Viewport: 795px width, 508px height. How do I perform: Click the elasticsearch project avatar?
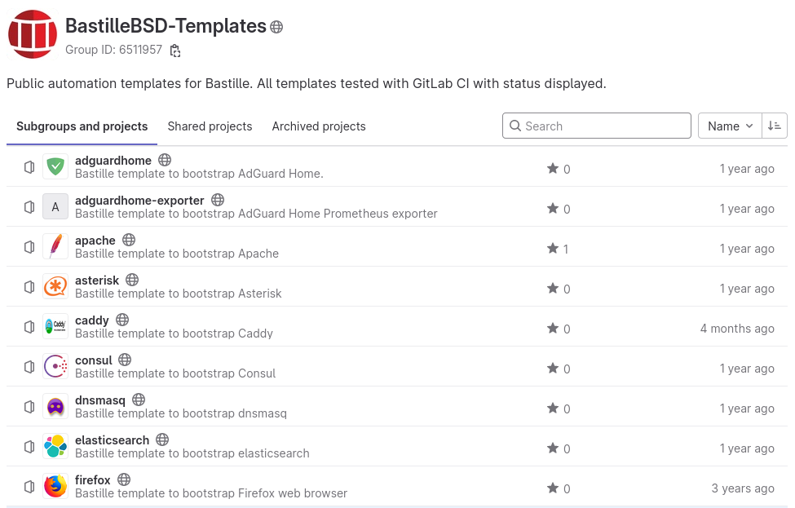[55, 446]
